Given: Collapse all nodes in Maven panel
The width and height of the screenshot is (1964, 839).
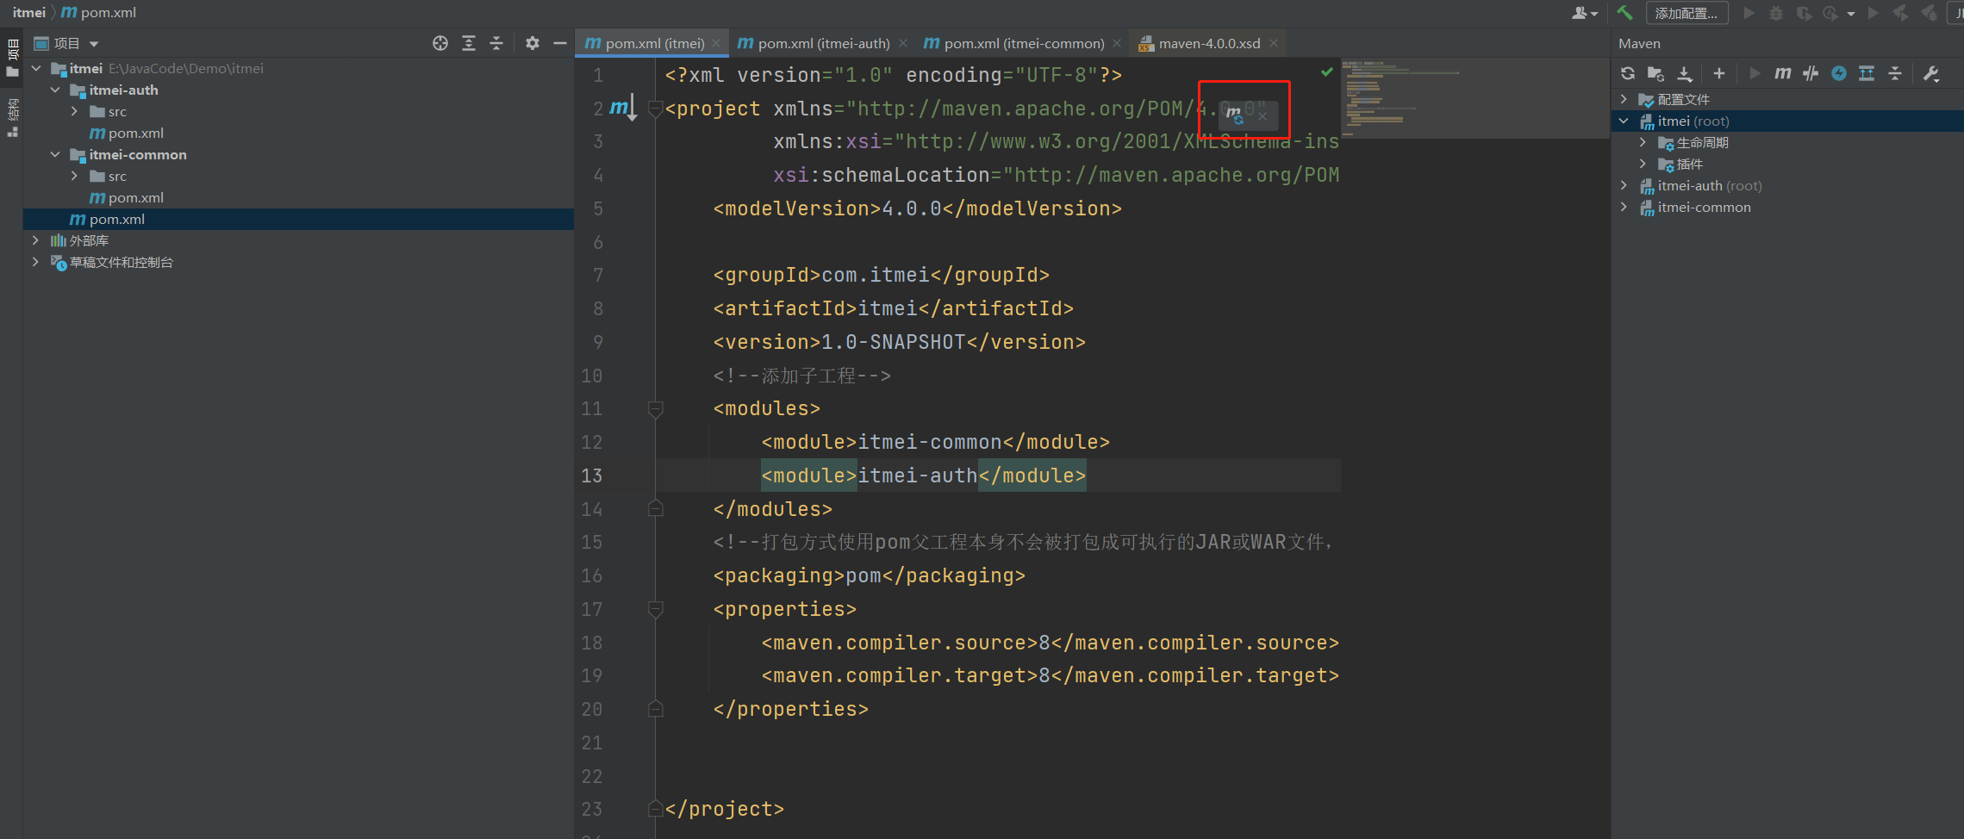Looking at the screenshot, I should tap(1895, 73).
